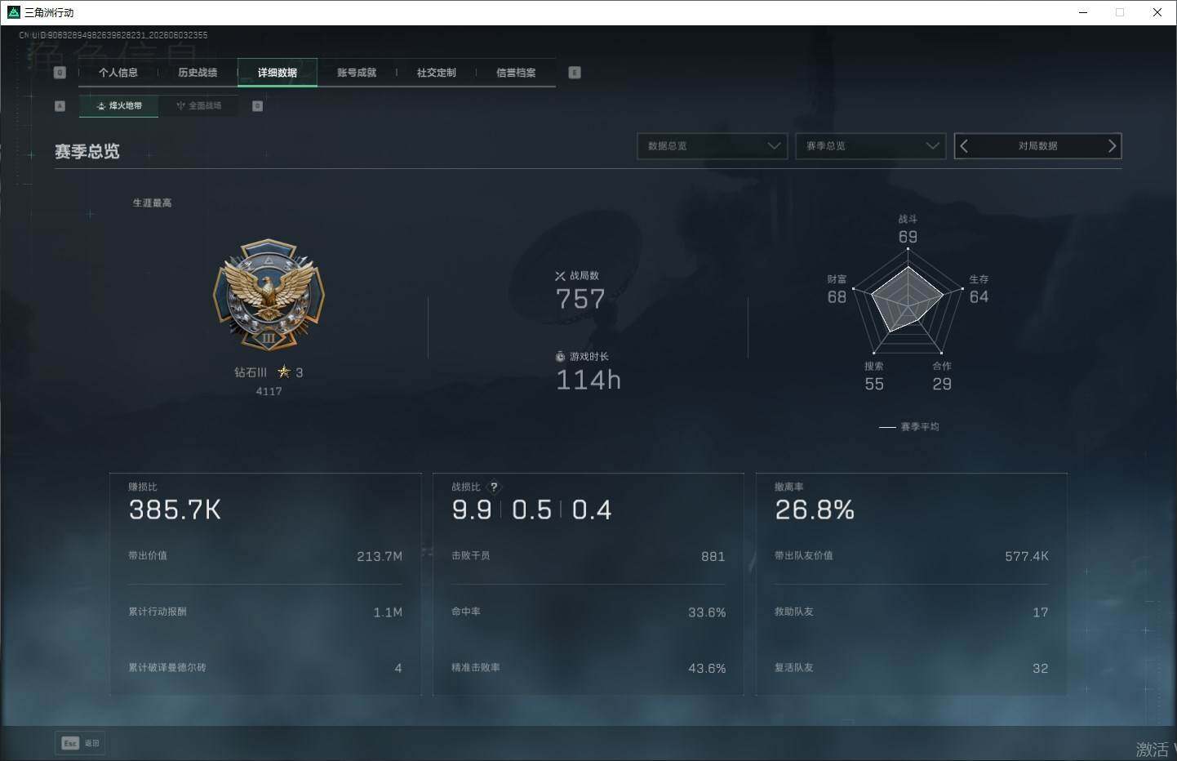Image resolution: width=1177 pixels, height=761 pixels.
Task: Minimize the 三角洲行动 window
Action: (1083, 12)
